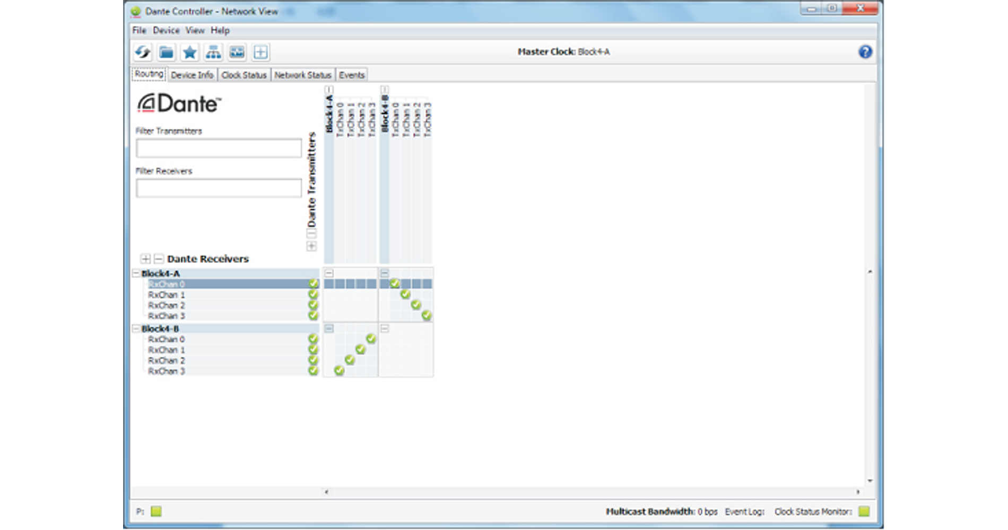This screenshot has width=1008, height=530.
Task: Expand all Dante Transmitters with plus button
Action: 311,246
